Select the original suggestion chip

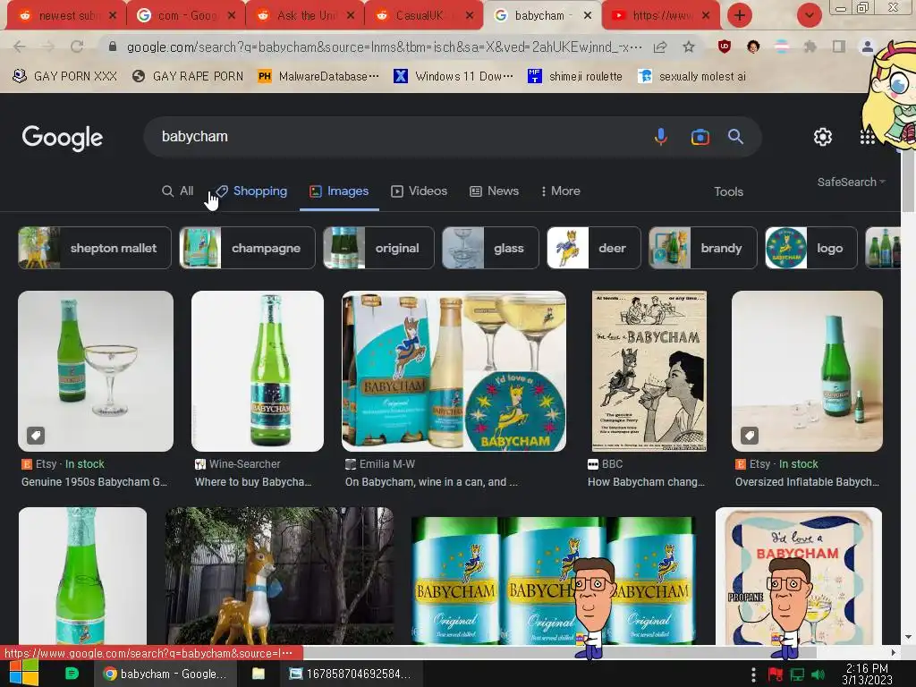[x=378, y=249]
